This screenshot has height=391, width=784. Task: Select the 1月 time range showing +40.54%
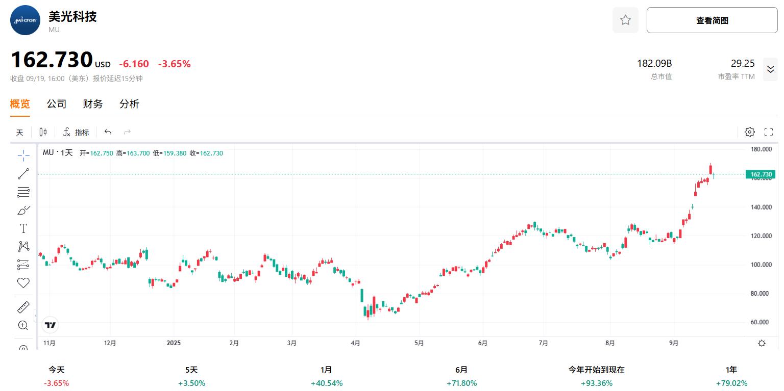tap(326, 376)
